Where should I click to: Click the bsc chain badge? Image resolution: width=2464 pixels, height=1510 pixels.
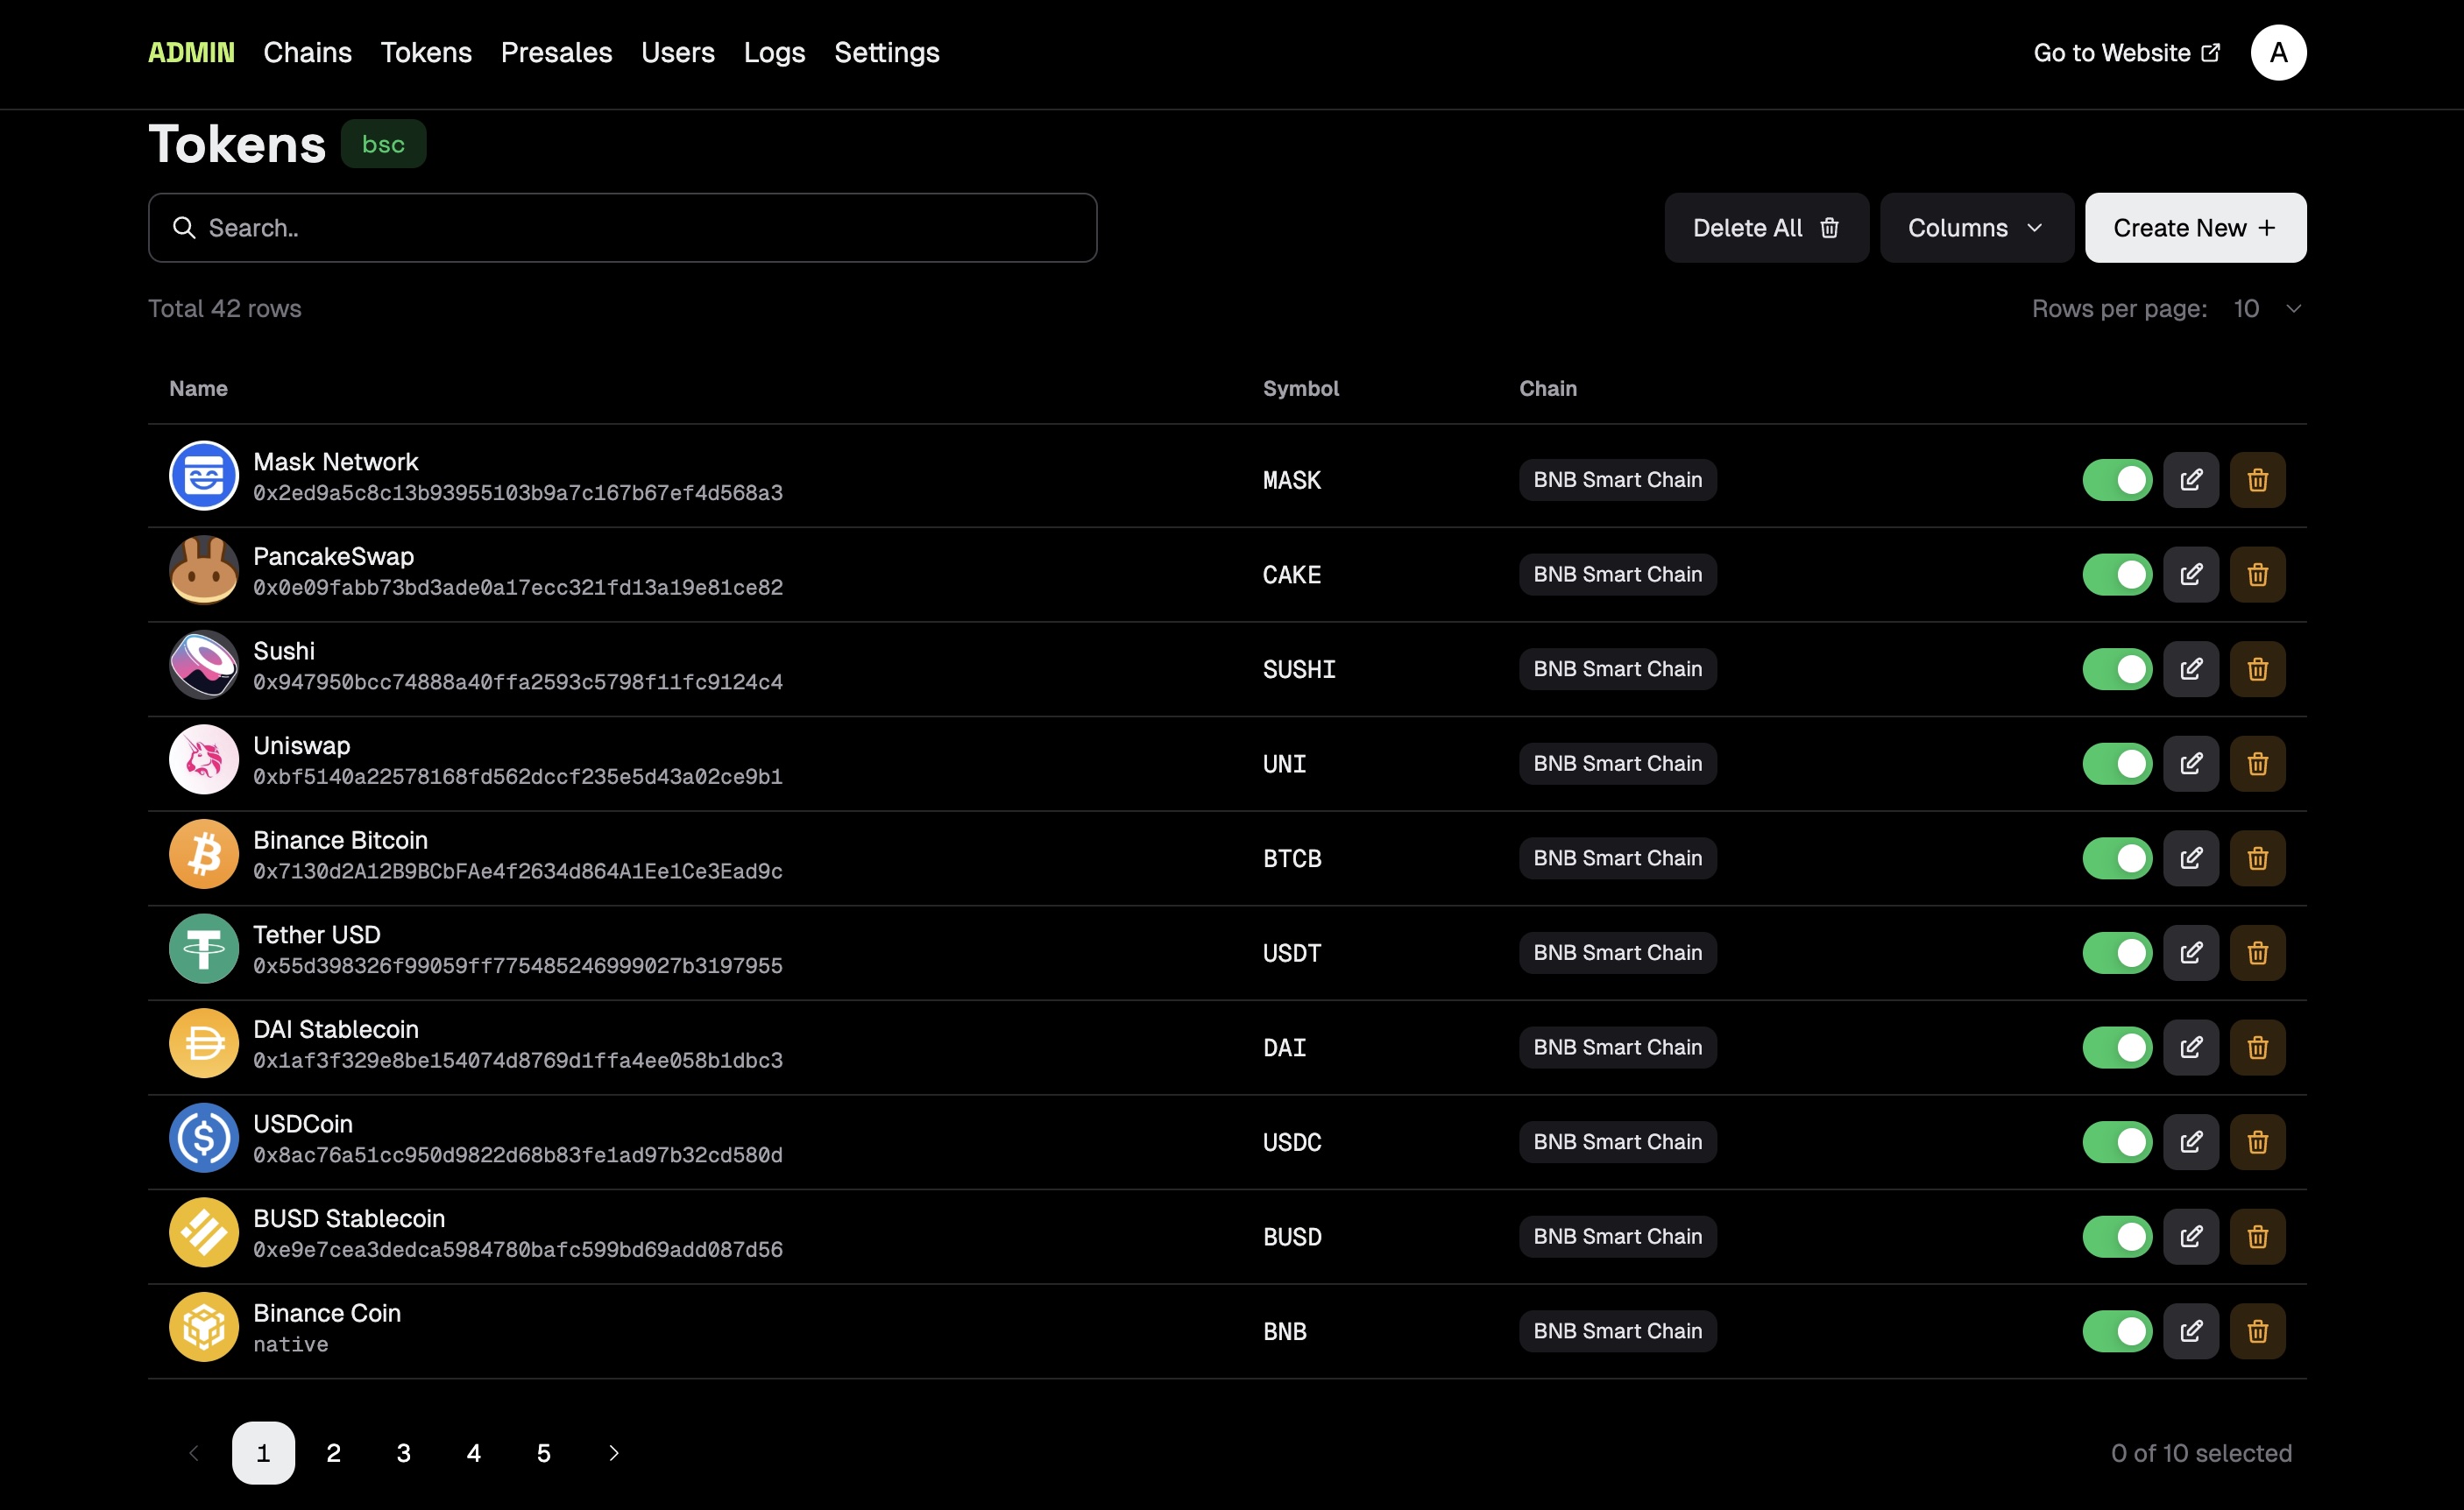[383, 144]
